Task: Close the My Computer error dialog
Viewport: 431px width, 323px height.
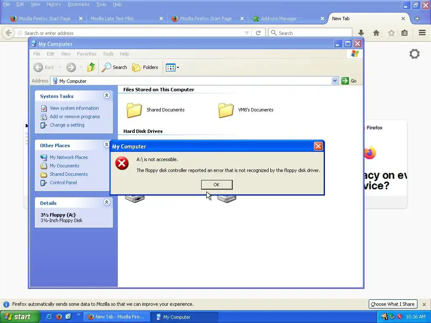Action: (318, 146)
